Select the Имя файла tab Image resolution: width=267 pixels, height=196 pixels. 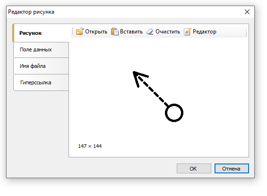pyautogui.click(x=41, y=66)
